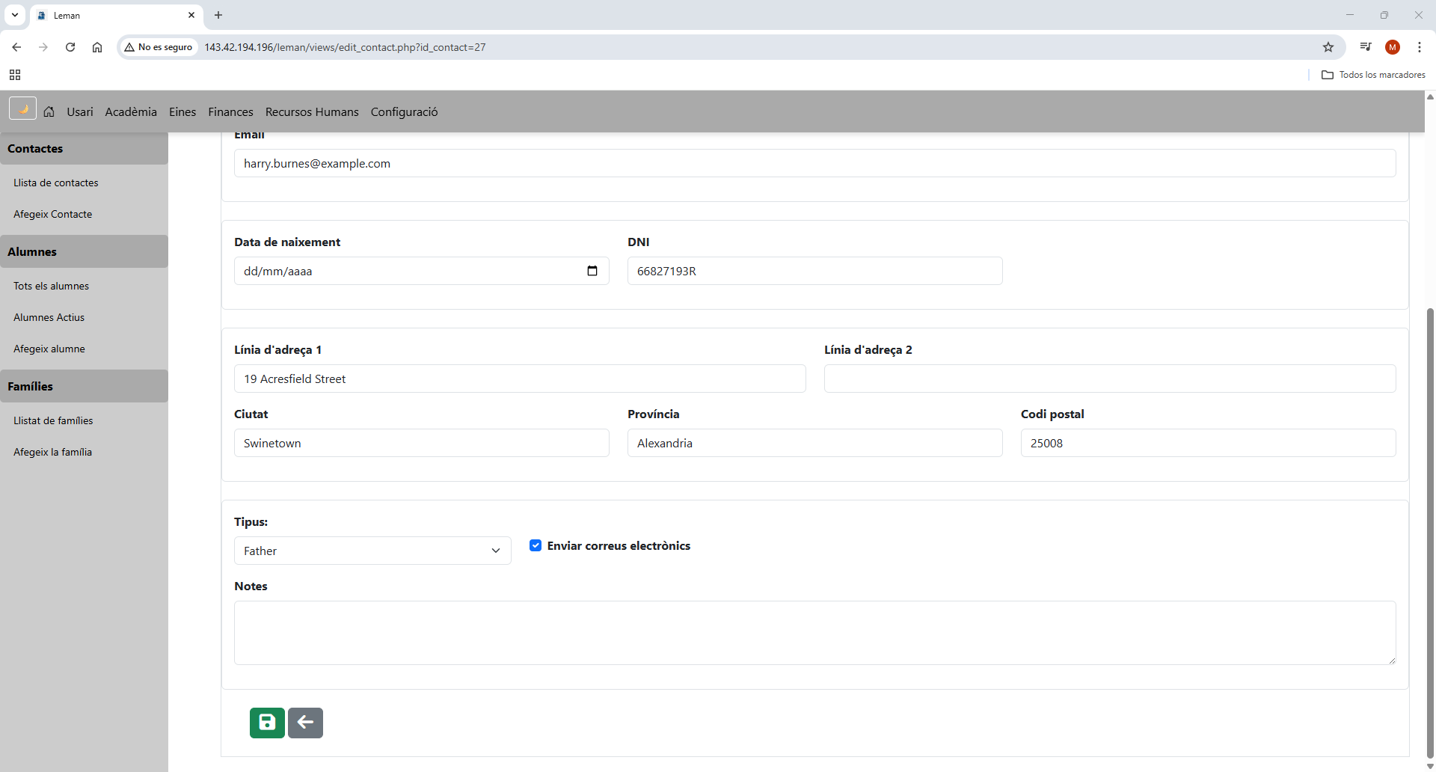Click the Contactes sidebar header
The image size is (1436, 772).
tap(84, 148)
